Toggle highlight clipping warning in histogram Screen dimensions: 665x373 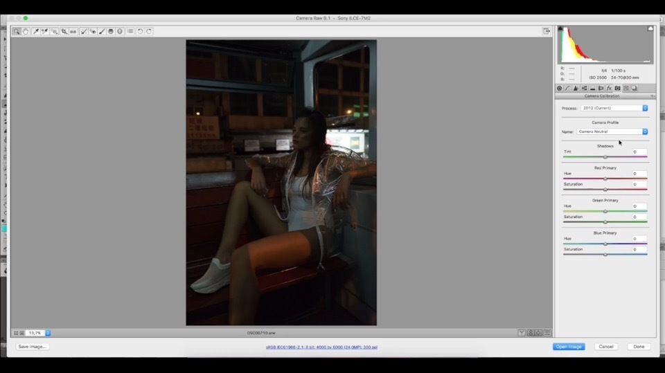pos(650,29)
